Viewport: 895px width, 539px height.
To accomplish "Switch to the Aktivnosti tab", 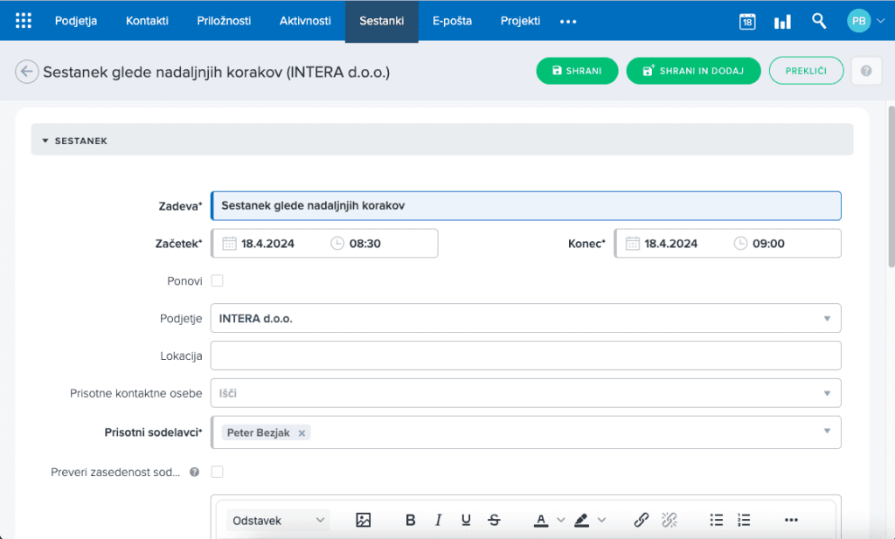I will (305, 21).
